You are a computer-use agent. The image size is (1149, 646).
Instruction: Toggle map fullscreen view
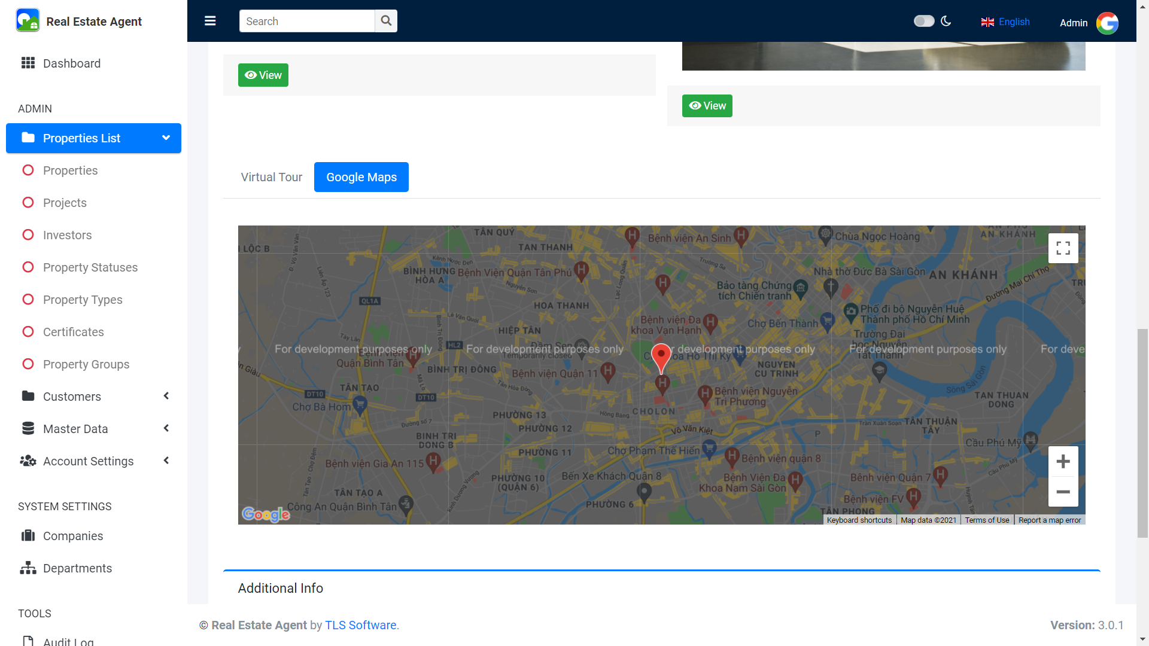pos(1063,248)
